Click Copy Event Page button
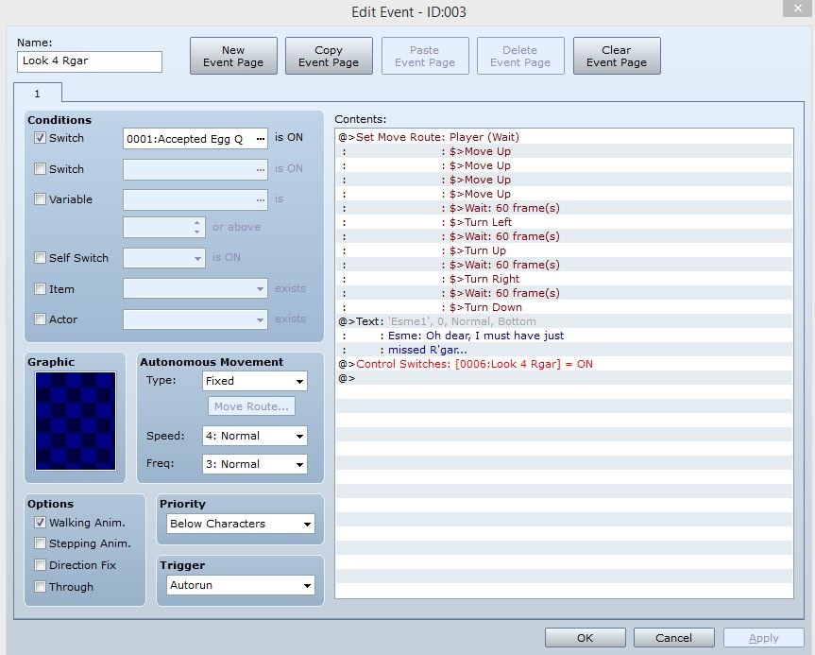The image size is (815, 655). (329, 56)
